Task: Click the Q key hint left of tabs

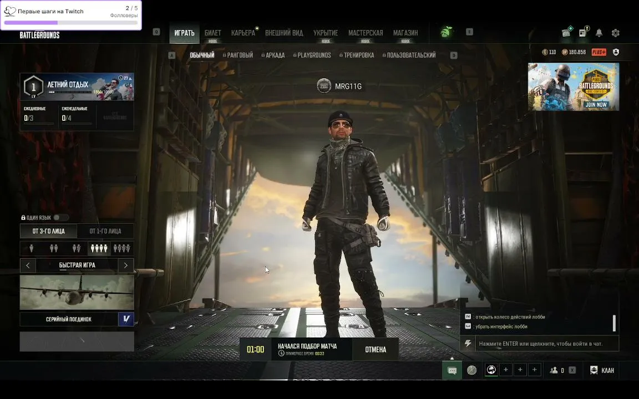Action: click(x=156, y=32)
